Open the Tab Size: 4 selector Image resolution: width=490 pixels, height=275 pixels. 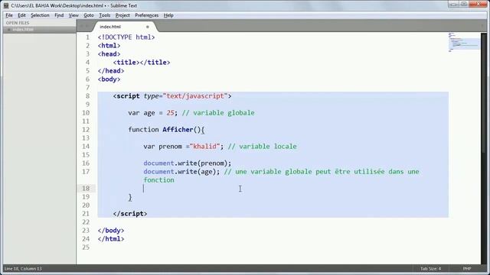click(x=430, y=268)
